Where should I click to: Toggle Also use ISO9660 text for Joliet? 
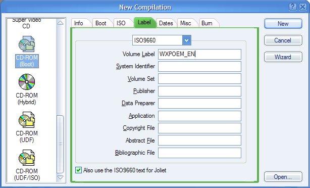point(78,170)
